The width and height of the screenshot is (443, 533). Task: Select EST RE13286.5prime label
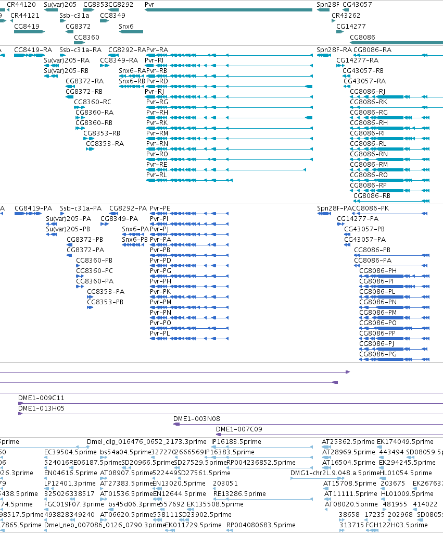click(239, 493)
